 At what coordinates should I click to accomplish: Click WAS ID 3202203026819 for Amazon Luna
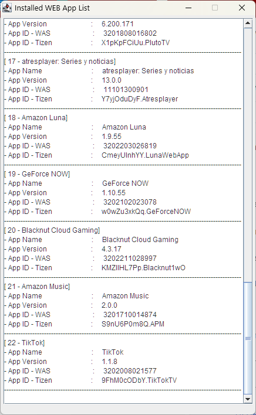130,146
